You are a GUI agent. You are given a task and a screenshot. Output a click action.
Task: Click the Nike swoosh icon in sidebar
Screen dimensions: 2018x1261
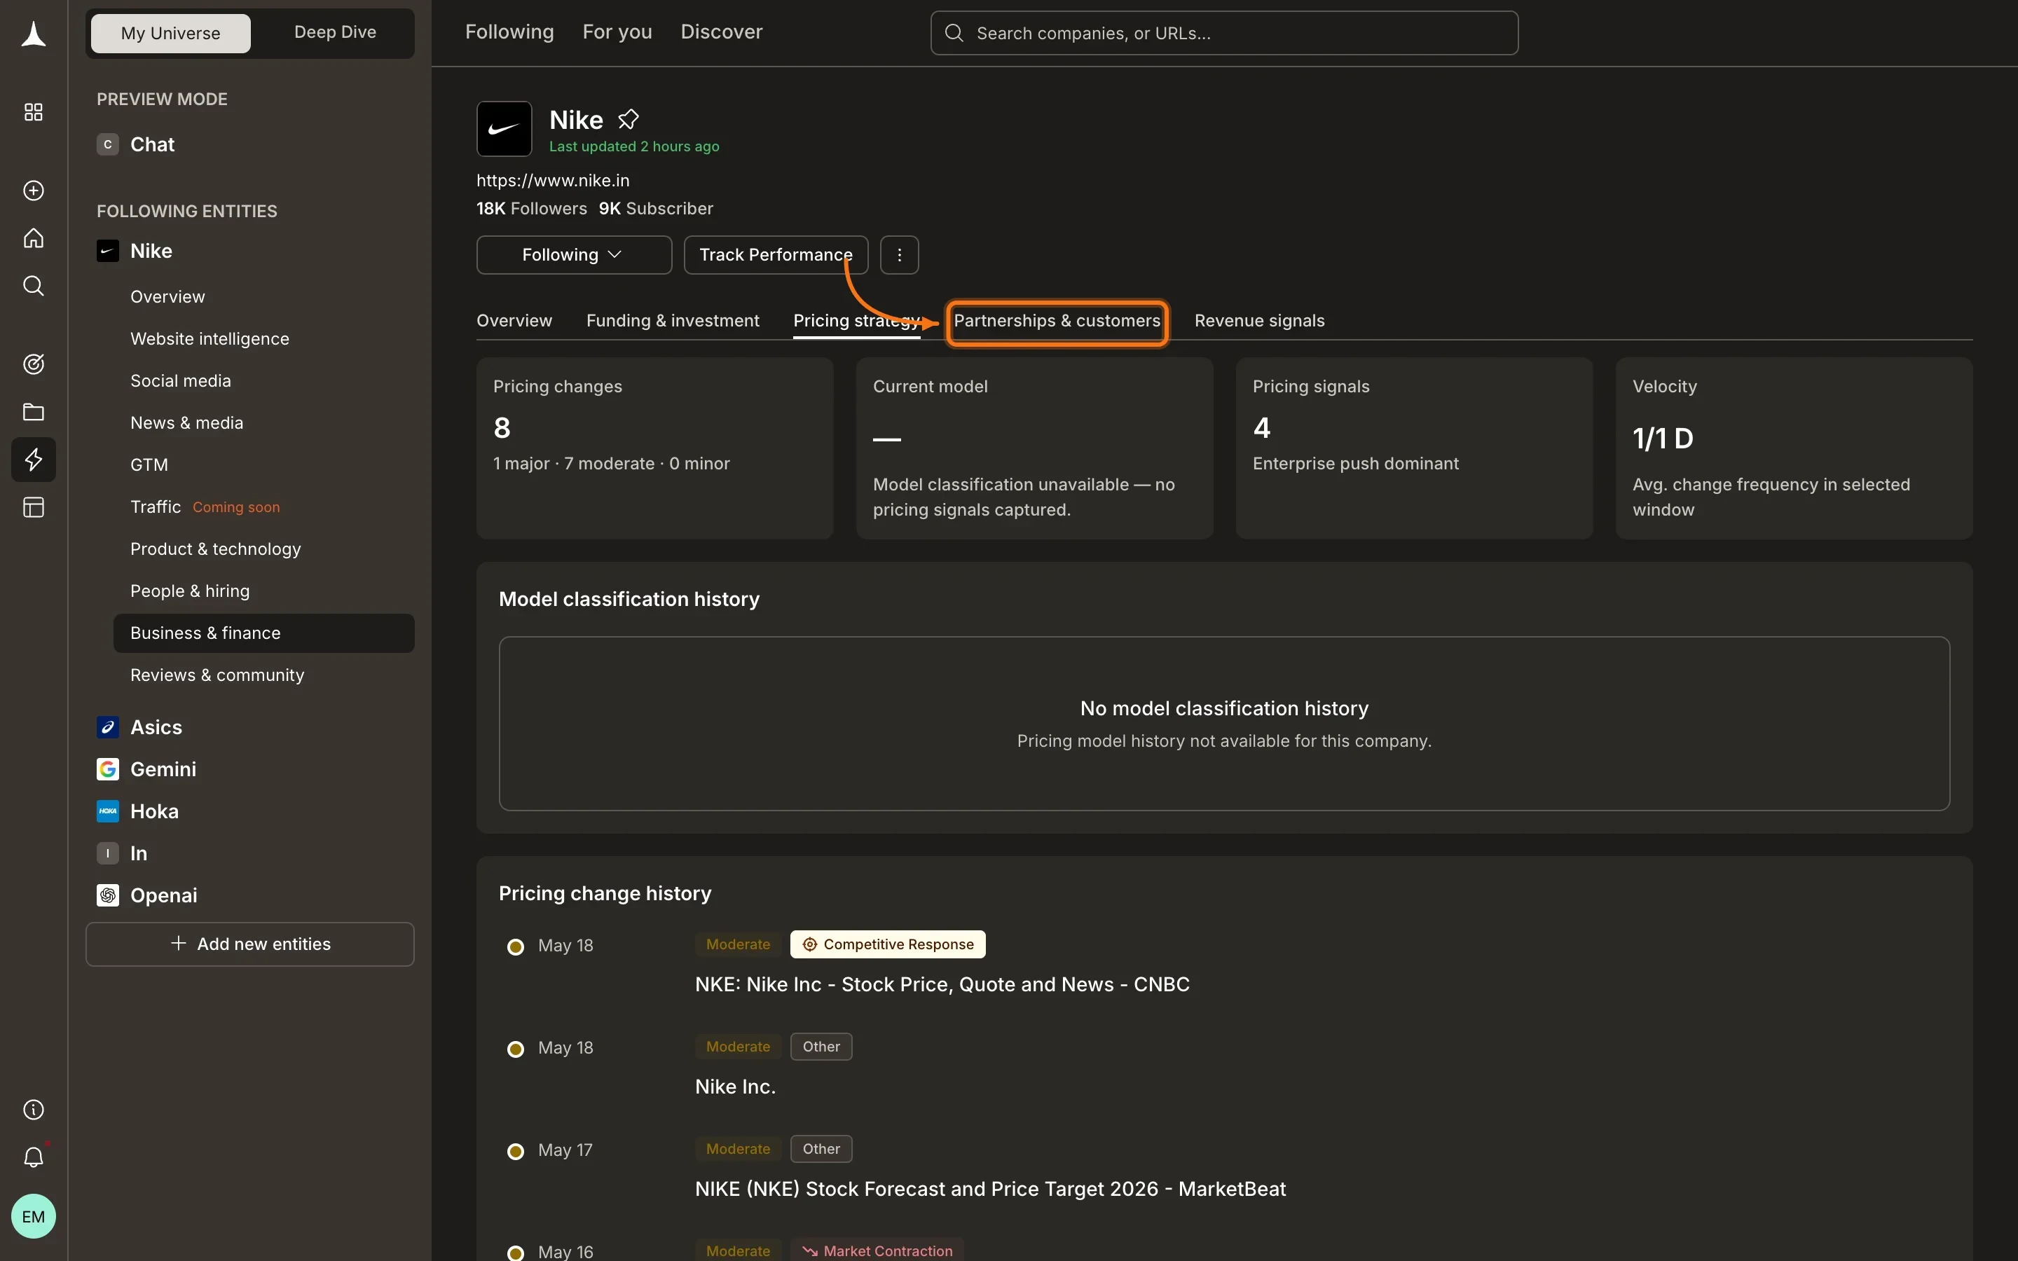108,251
